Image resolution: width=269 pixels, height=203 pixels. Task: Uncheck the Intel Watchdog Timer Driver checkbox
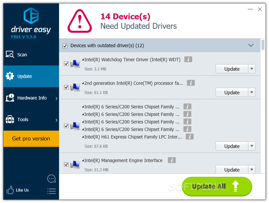click(66, 64)
